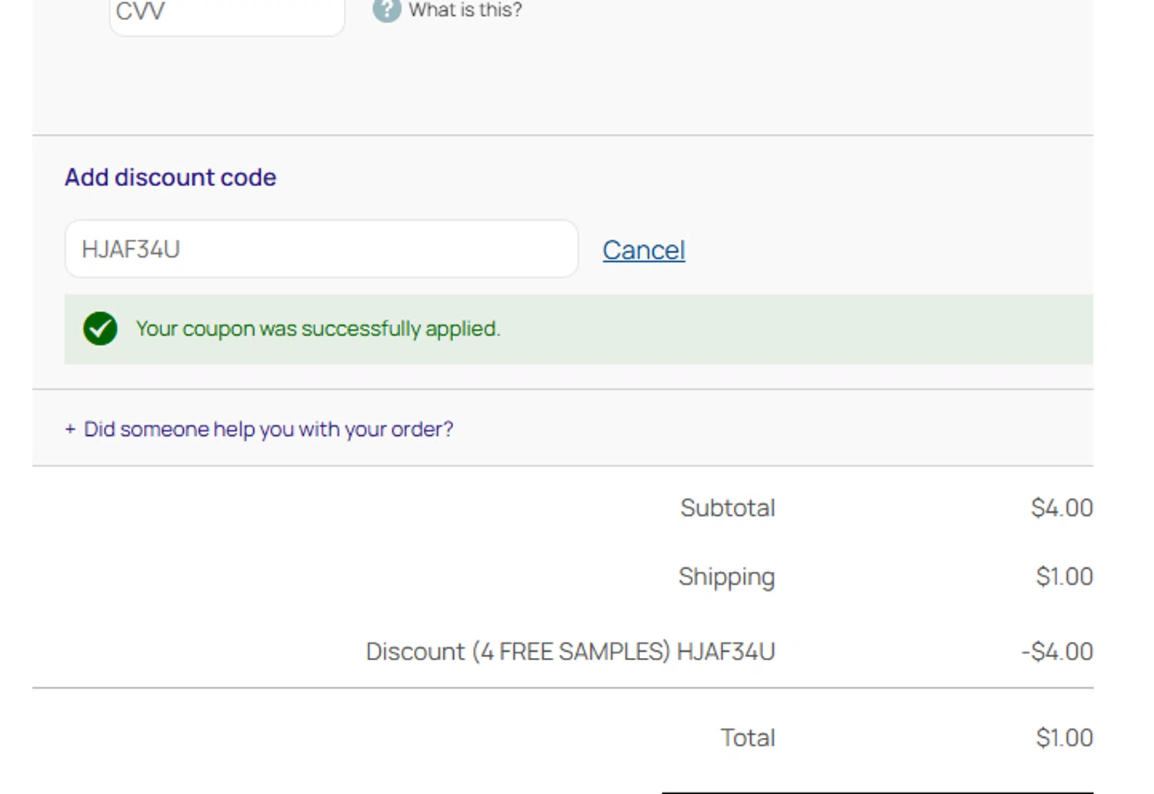Image resolution: width=1154 pixels, height=794 pixels.
Task: Click the $4.00 subtotal amount
Action: 1062,508
